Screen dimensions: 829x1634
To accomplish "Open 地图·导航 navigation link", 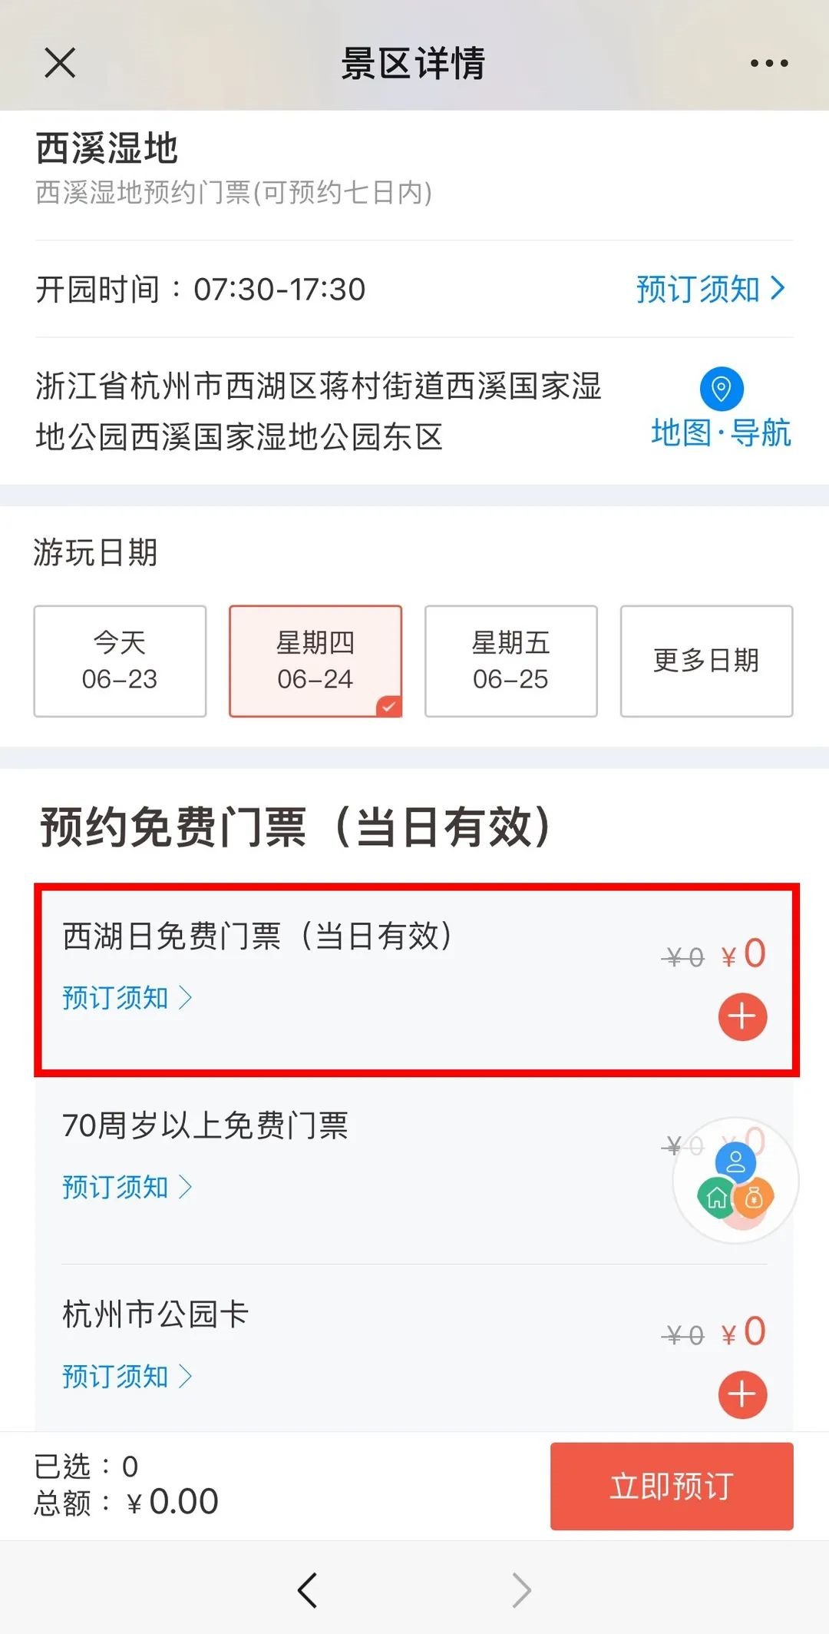I will [x=722, y=433].
